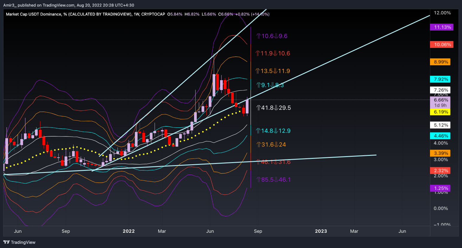The width and height of the screenshot is (462, 248).
Task: Click the 2022 label on time axis
Action: click(129, 231)
